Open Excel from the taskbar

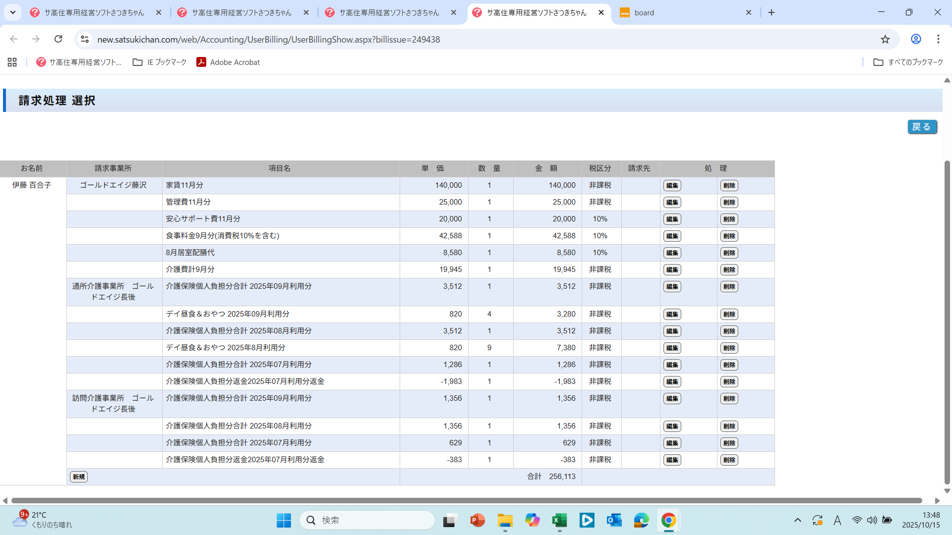(x=559, y=520)
